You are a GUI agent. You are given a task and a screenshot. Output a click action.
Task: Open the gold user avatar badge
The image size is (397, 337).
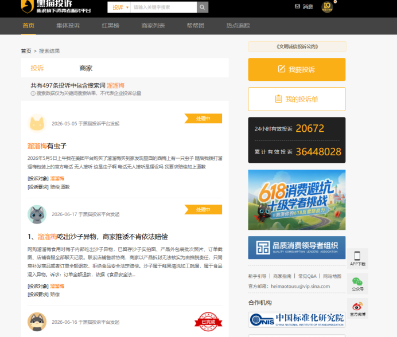[x=327, y=7]
